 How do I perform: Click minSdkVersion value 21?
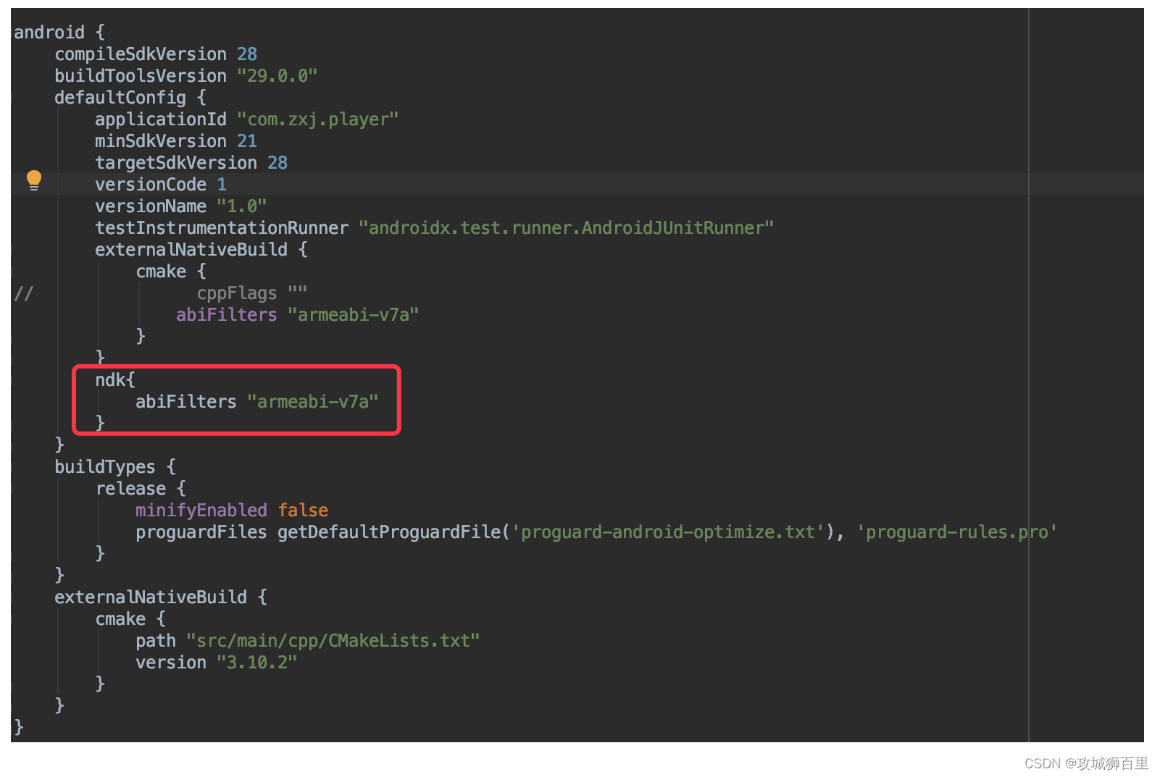coord(247,141)
